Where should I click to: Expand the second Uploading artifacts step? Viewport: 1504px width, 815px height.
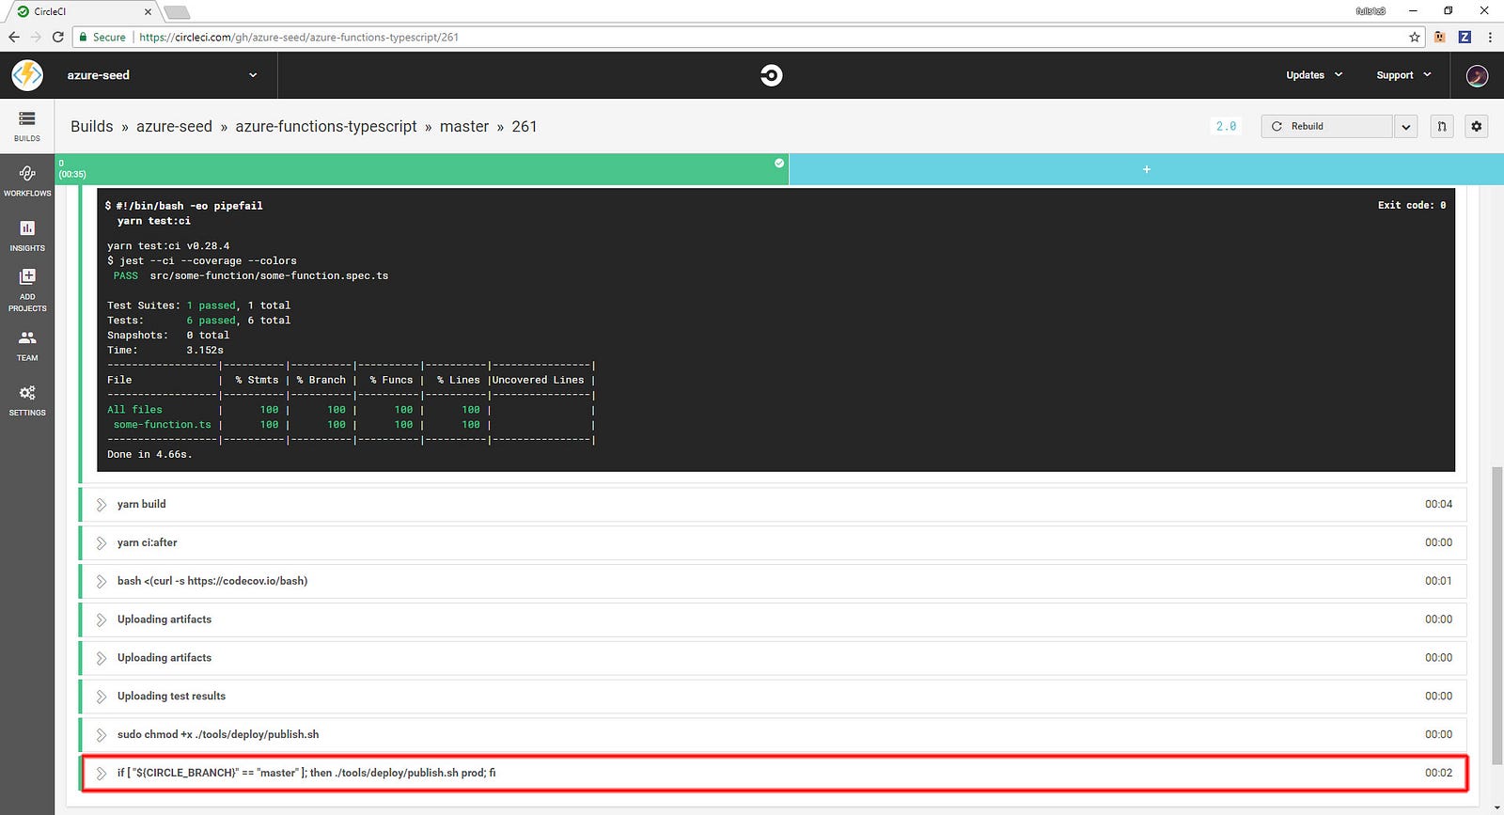point(773,658)
